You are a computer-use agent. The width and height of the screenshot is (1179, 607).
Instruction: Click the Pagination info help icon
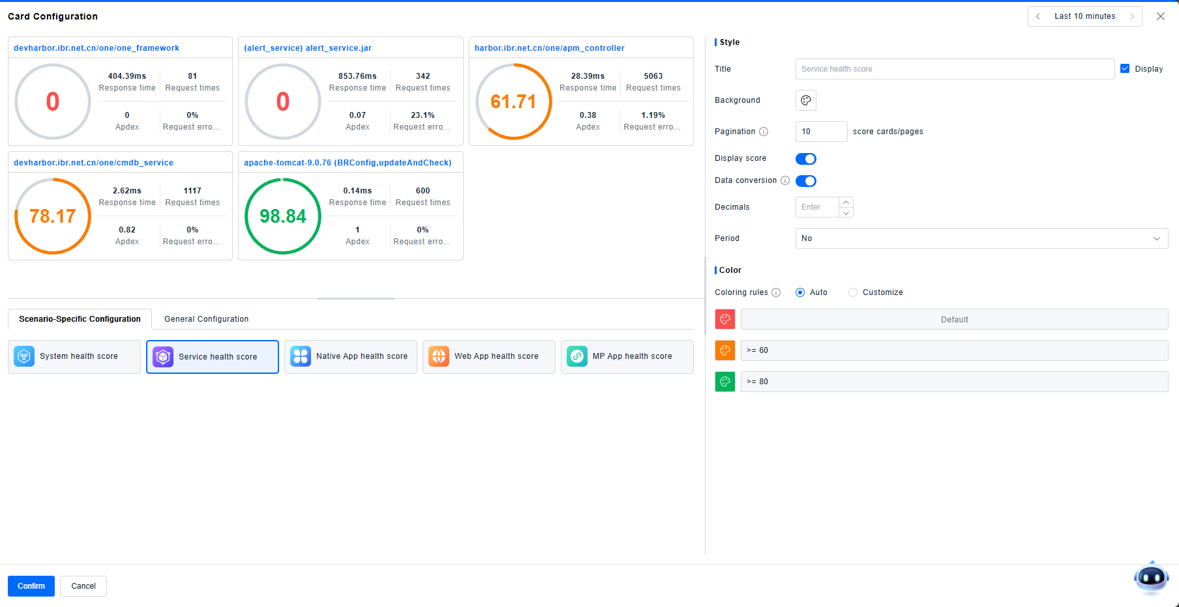click(x=764, y=132)
